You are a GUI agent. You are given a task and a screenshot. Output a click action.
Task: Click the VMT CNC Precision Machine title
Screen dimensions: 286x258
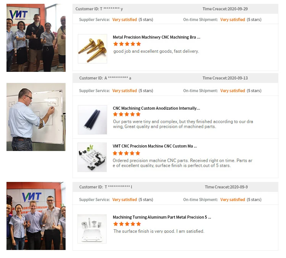tap(155, 146)
